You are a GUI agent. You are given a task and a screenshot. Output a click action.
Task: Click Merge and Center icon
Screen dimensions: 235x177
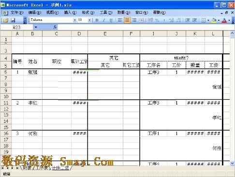pos(141,20)
